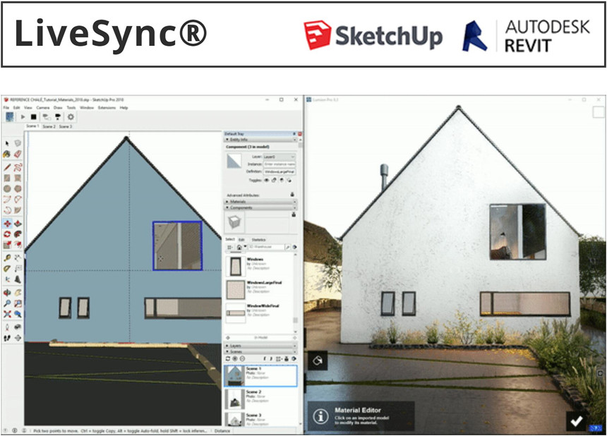Screen dimensions: 607x436
Task: Pick the Zoom magnifier tool
Action: click(7, 303)
